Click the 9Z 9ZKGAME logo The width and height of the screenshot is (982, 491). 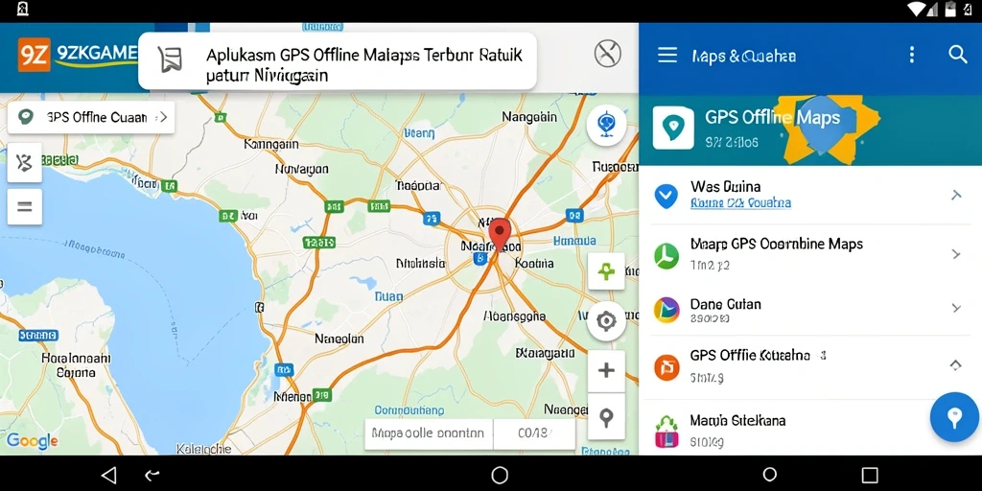[77, 54]
